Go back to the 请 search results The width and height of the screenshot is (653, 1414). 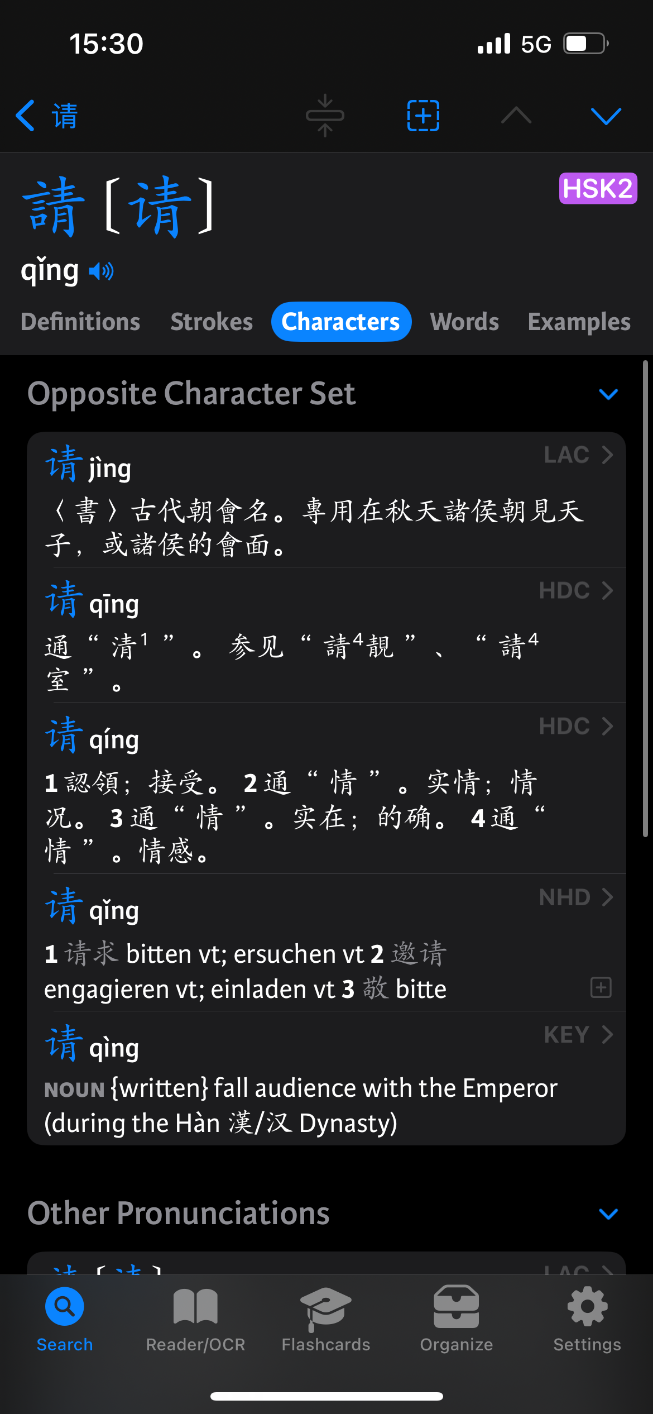pyautogui.click(x=47, y=116)
